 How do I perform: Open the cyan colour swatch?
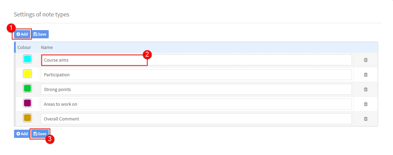[x=27, y=59]
